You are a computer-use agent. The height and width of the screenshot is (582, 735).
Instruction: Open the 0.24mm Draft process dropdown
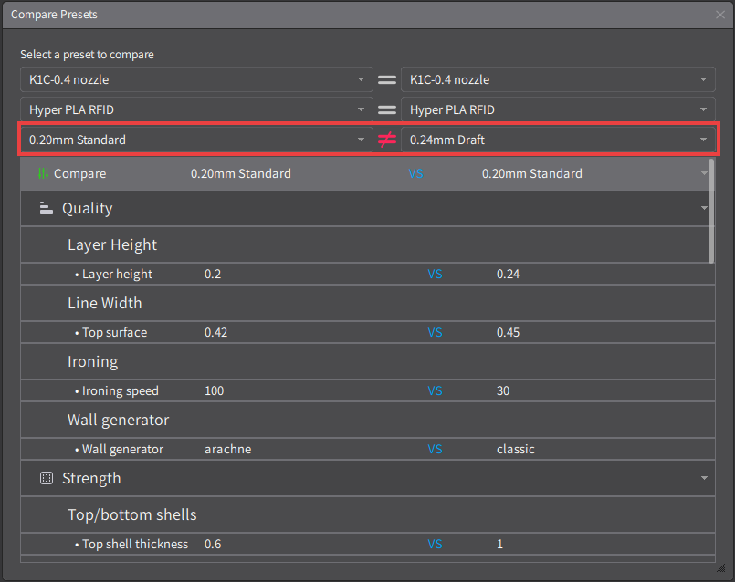(558, 140)
